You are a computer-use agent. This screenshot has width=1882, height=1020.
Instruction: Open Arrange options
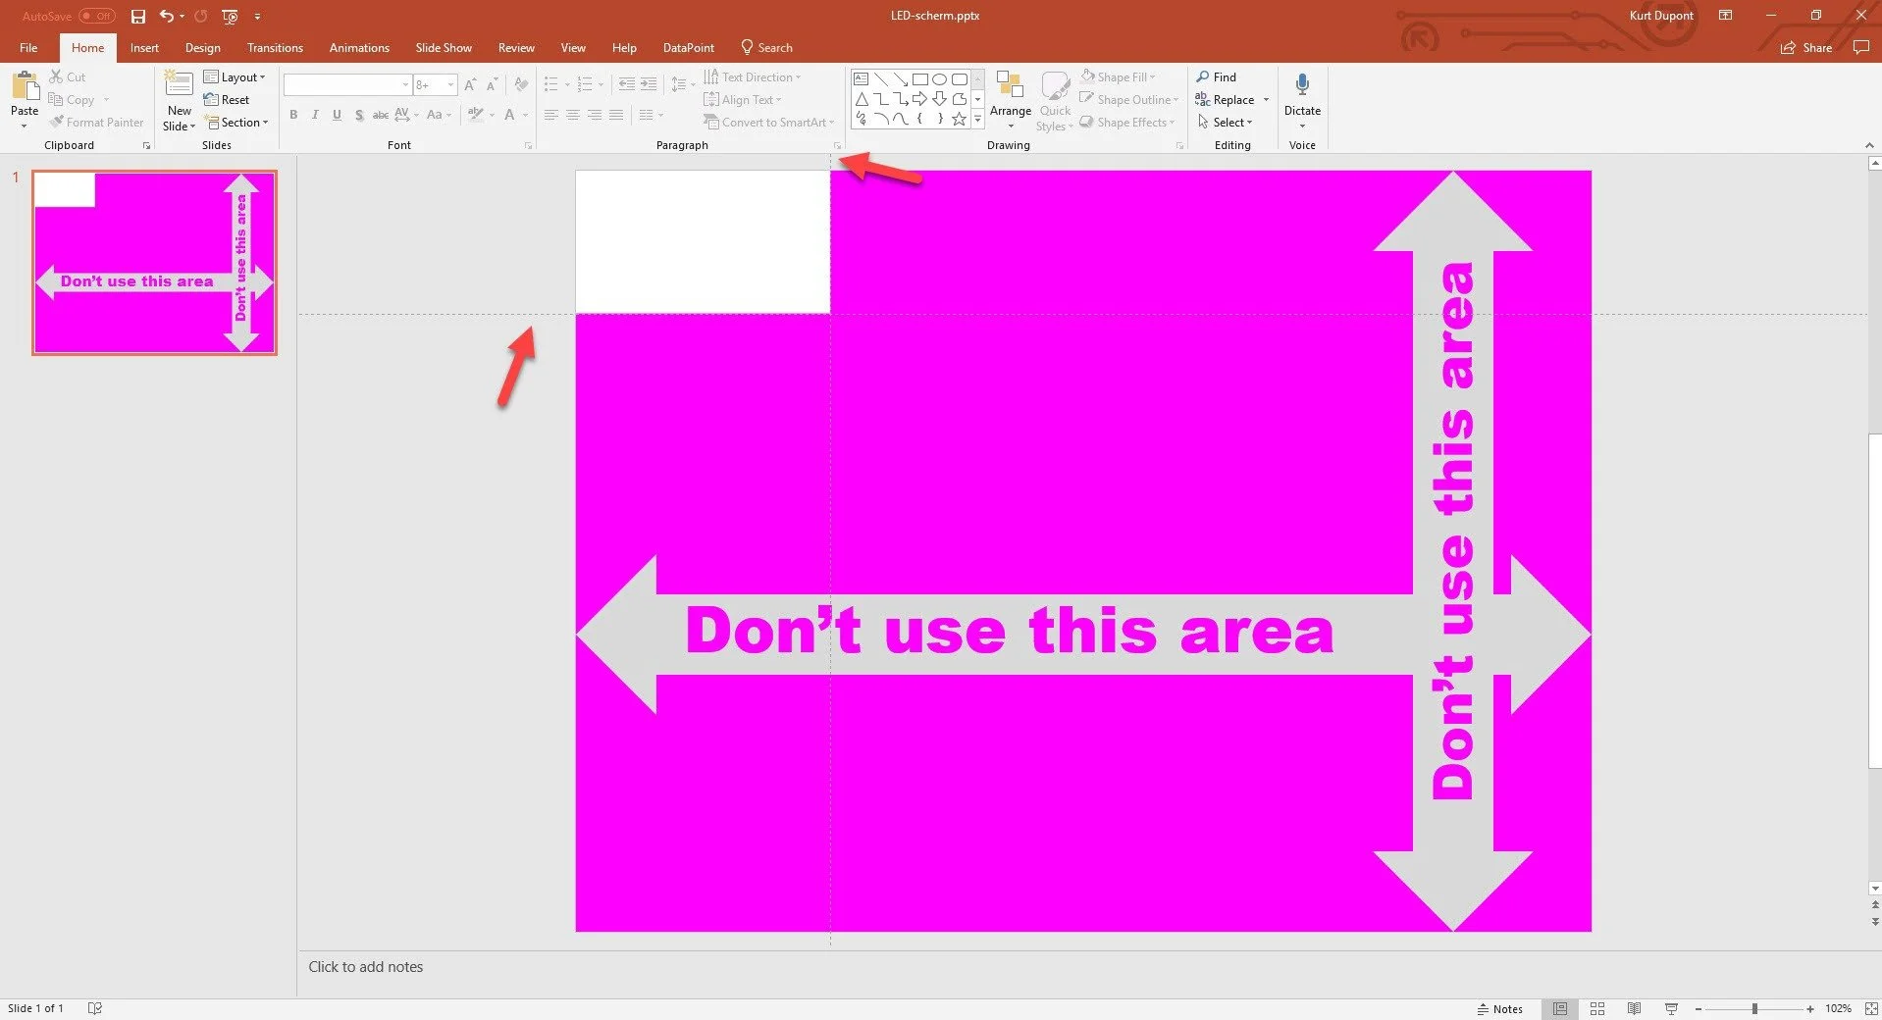pos(1010,99)
